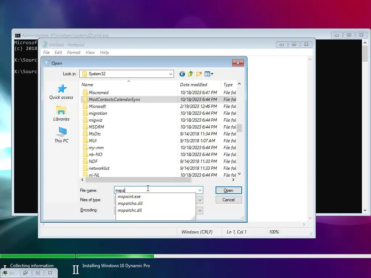This screenshot has height=278, width=371.
Task: Click file list scroll up arrow
Action: point(239,84)
